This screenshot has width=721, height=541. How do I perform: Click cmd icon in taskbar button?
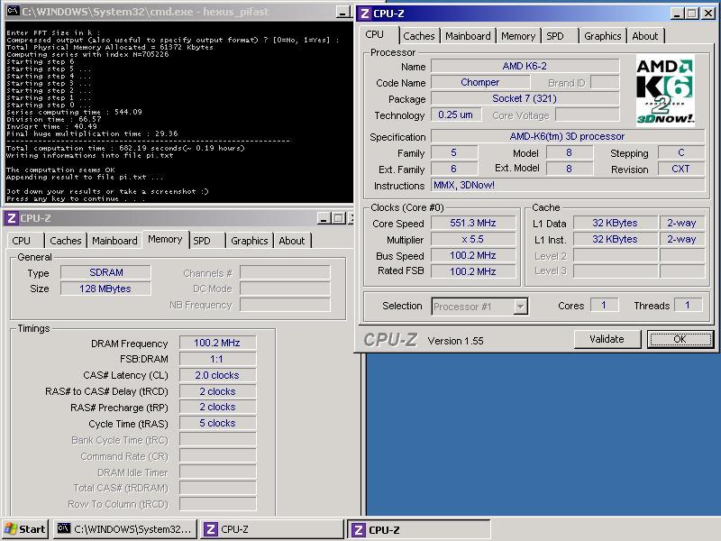[x=63, y=528]
